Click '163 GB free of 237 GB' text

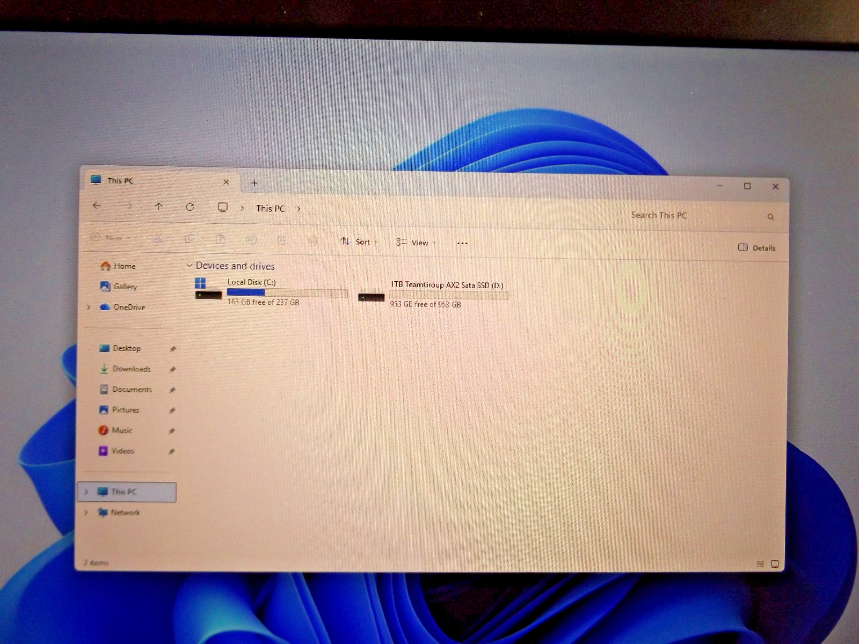[x=263, y=302]
